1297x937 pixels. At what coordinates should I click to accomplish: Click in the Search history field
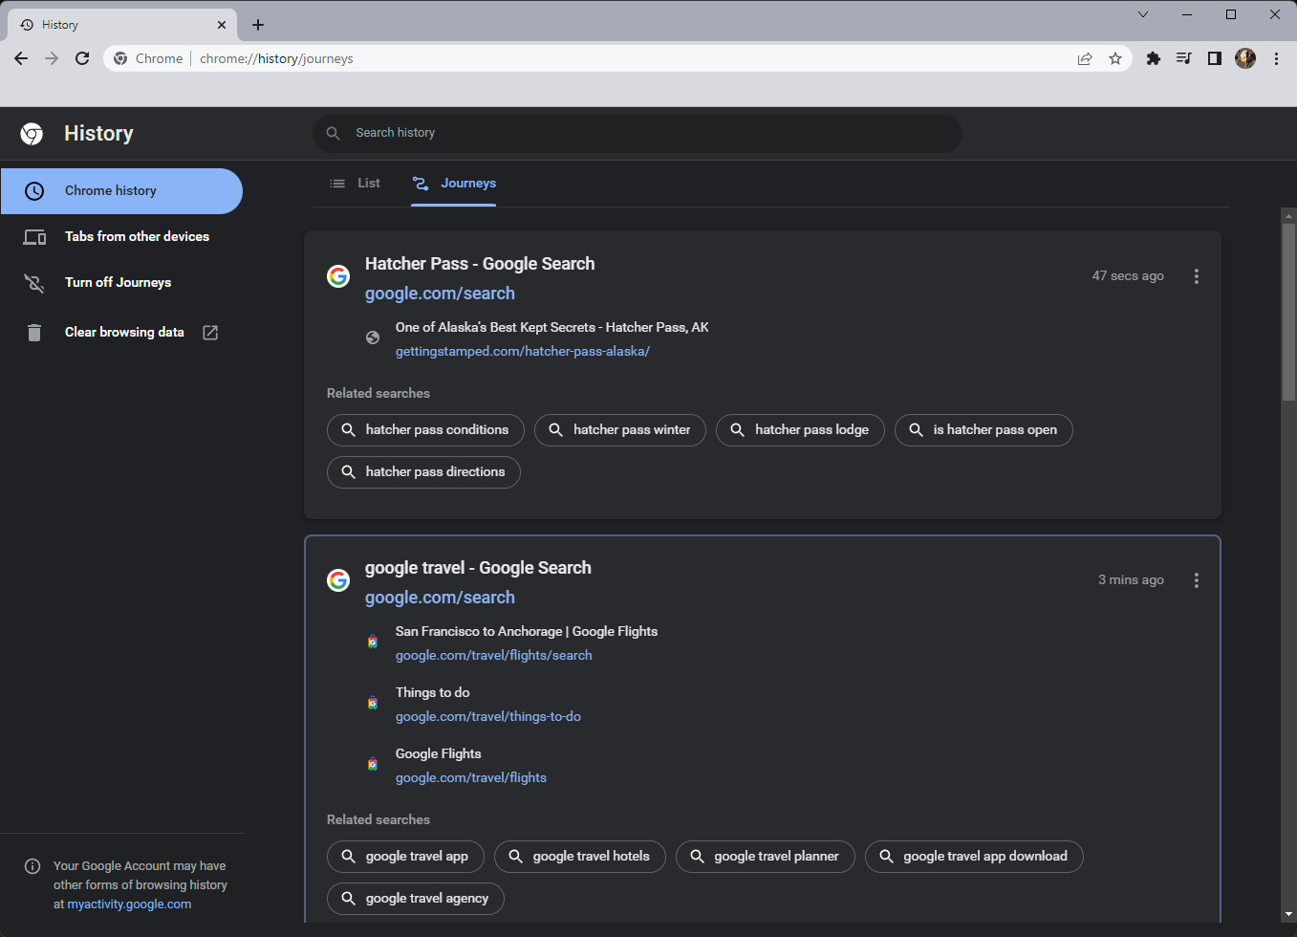[x=637, y=133]
